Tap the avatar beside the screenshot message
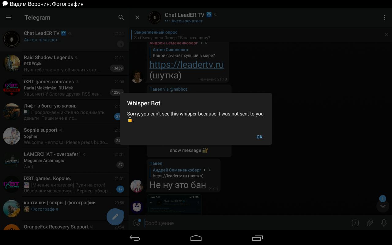392x245 pixels. coord(137,207)
